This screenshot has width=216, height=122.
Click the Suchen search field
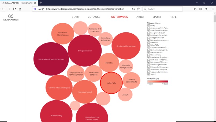click(163, 9)
